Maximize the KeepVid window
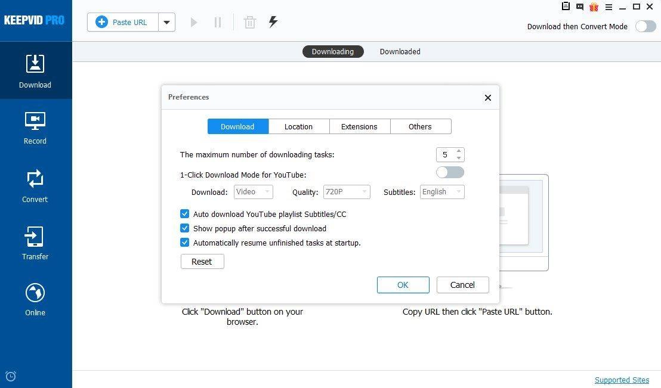Viewport: 661px width, 388px height. (637, 7)
